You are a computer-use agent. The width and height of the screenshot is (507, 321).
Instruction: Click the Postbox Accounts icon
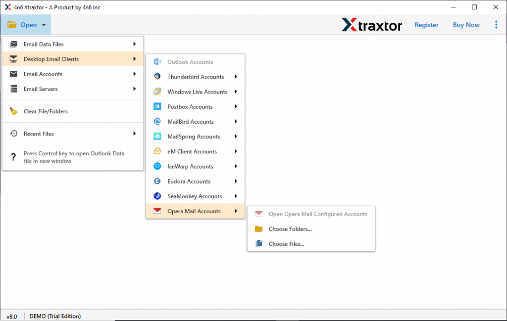coord(158,106)
